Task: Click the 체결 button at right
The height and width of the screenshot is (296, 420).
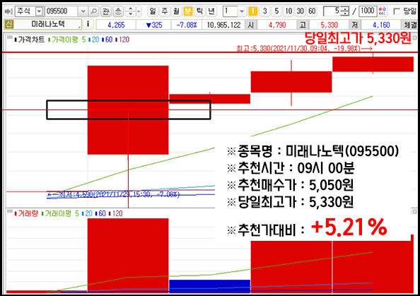Action: tap(410, 25)
